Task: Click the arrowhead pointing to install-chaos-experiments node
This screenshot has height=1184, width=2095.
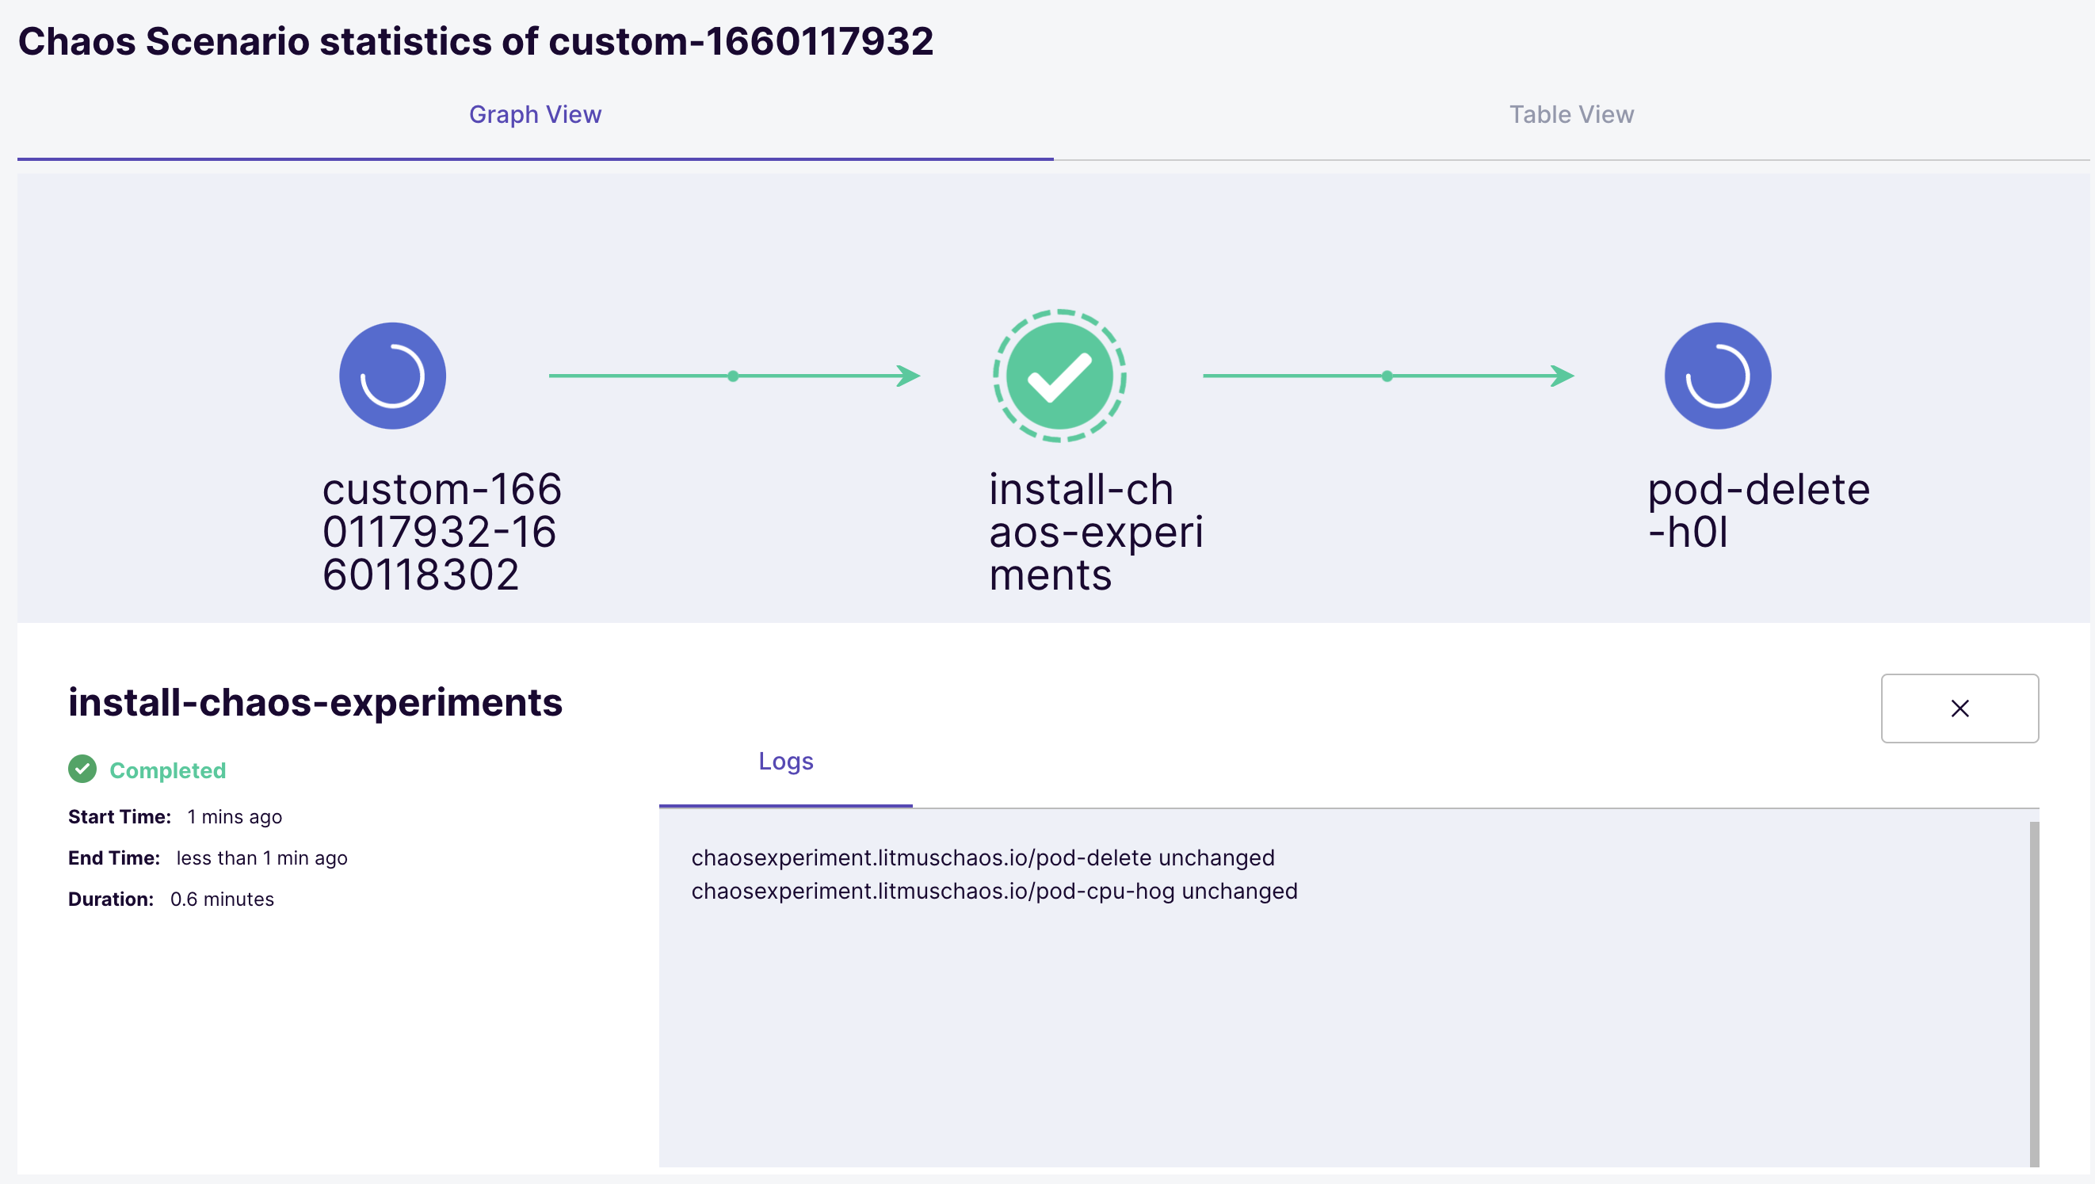Action: [x=910, y=376]
